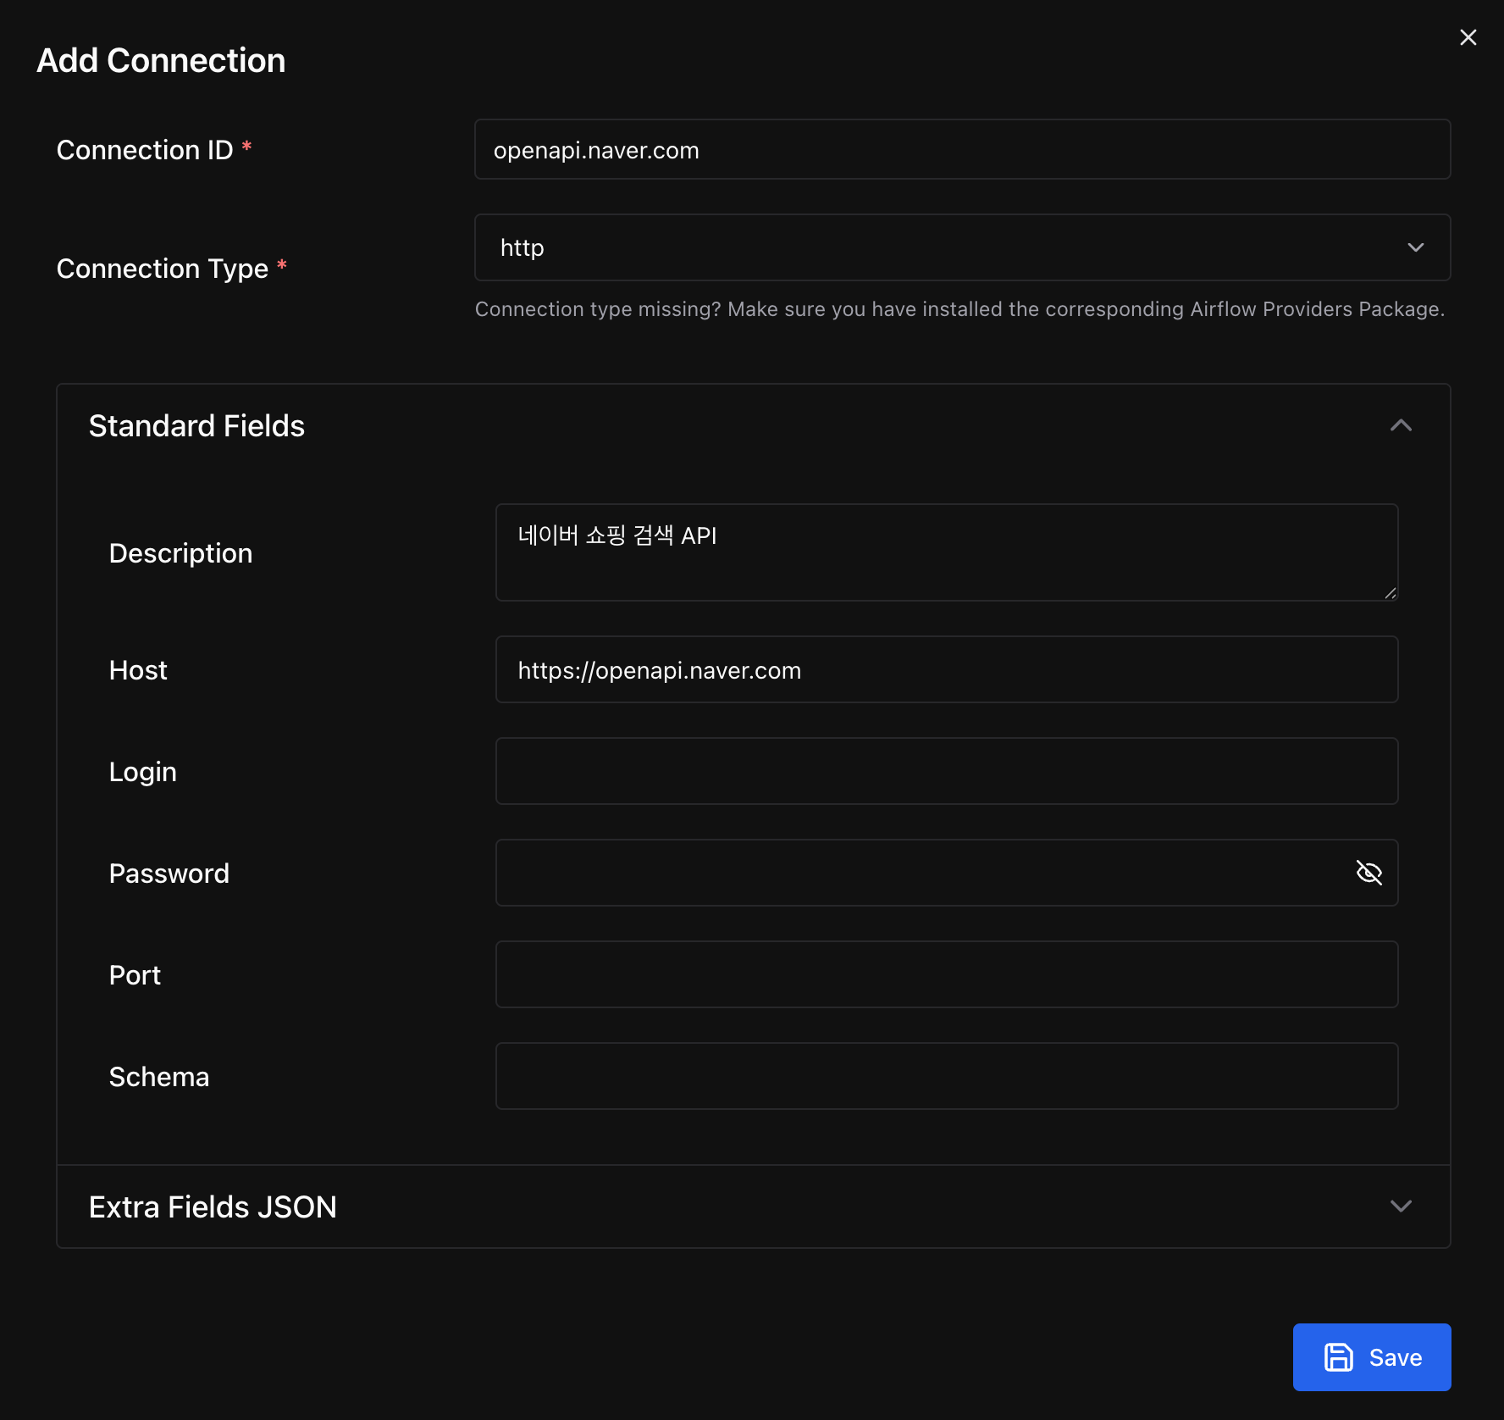Viewport: 1504px width, 1420px height.
Task: Click the Connection Type label
Action: [162, 269]
